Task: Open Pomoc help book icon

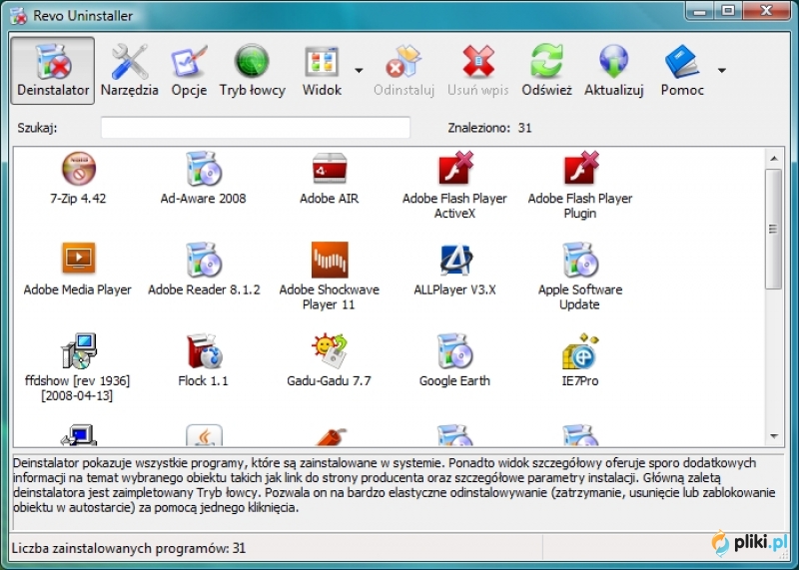Action: [682, 62]
